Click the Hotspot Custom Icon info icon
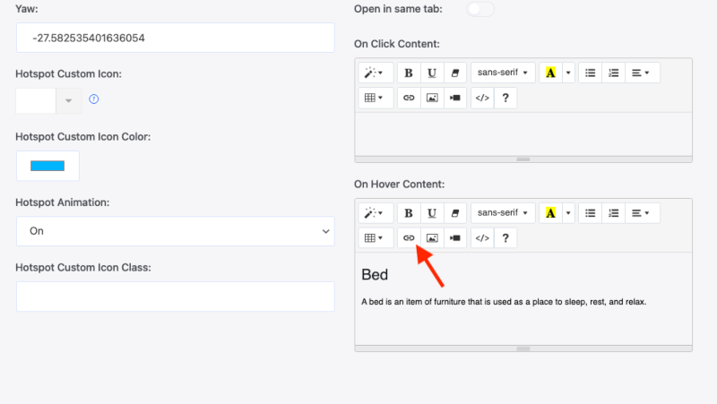 tap(94, 99)
